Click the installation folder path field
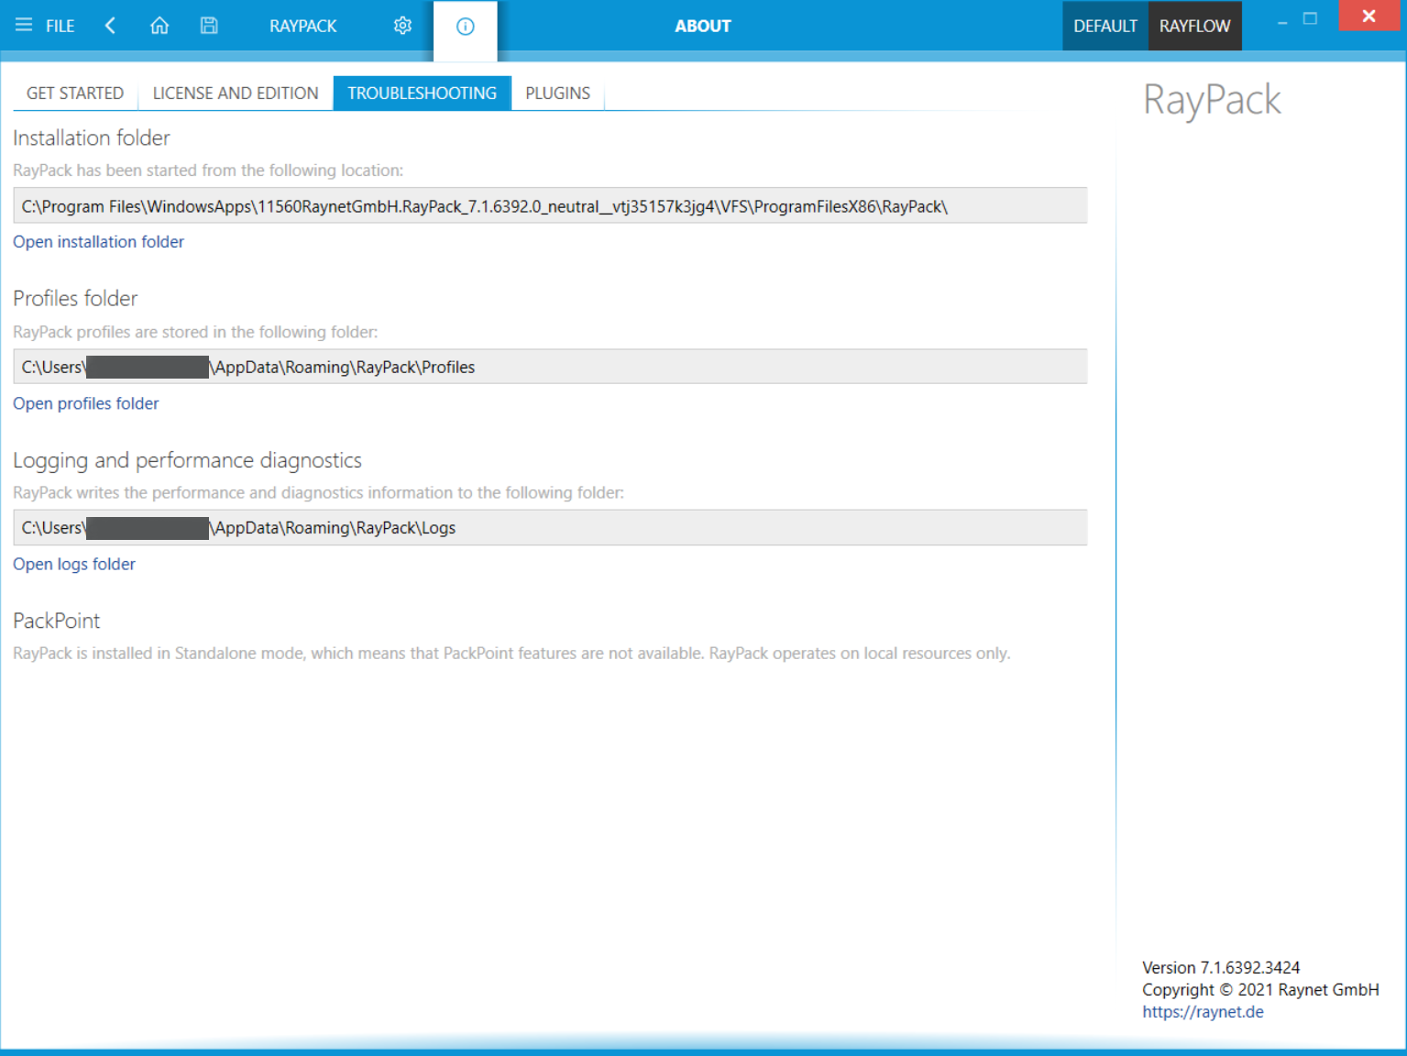1407x1056 pixels. coord(550,206)
